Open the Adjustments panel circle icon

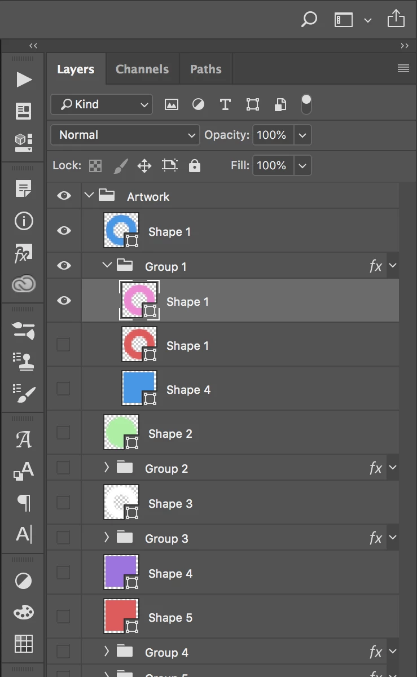pos(24,581)
